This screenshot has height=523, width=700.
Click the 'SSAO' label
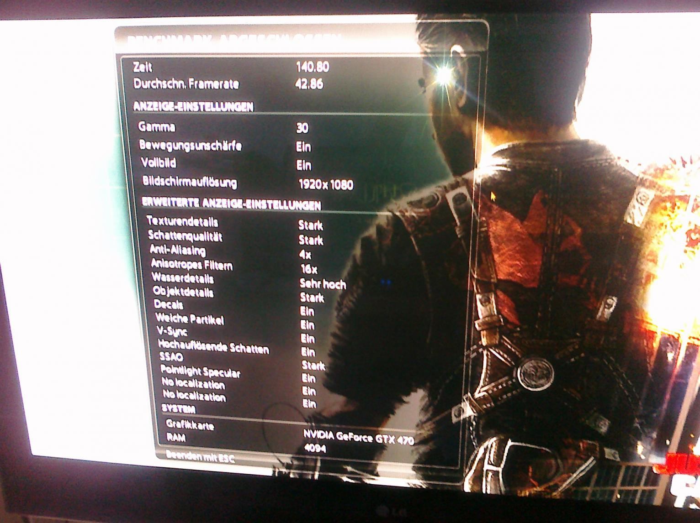pos(171,357)
